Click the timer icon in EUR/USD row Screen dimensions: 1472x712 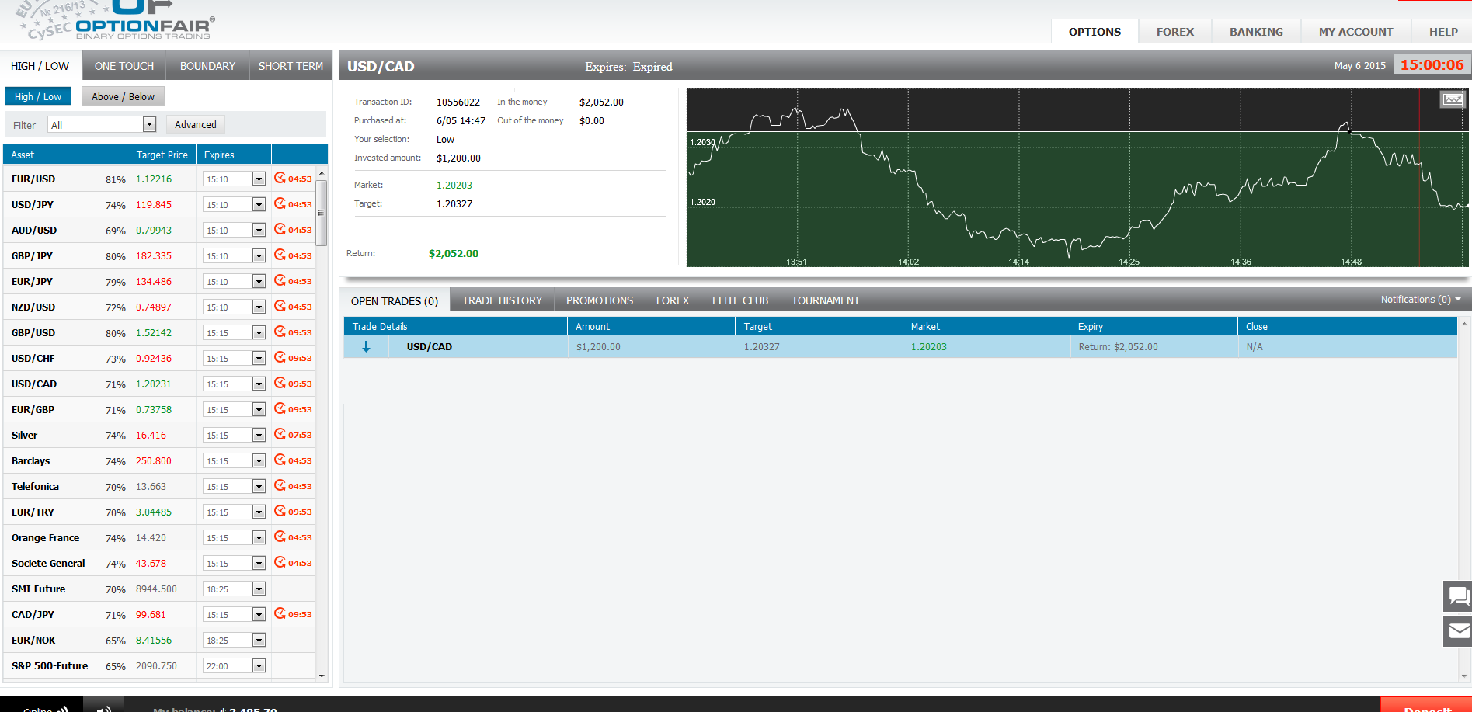click(280, 178)
